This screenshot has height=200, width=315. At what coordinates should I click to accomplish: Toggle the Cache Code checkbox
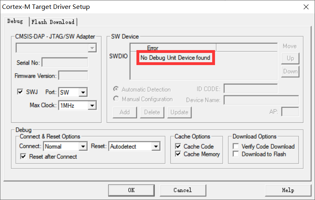coord(178,146)
